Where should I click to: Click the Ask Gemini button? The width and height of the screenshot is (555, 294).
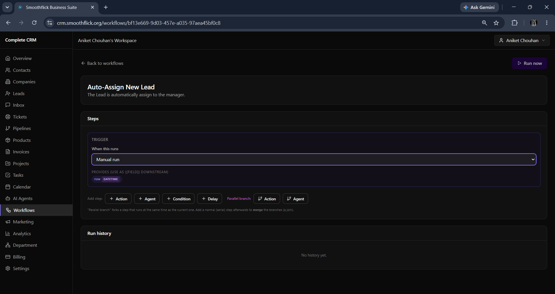(479, 7)
